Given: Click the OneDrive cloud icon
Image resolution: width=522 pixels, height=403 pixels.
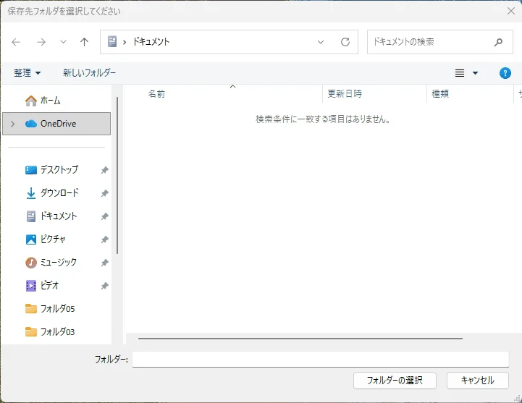Looking at the screenshot, I should coord(31,124).
